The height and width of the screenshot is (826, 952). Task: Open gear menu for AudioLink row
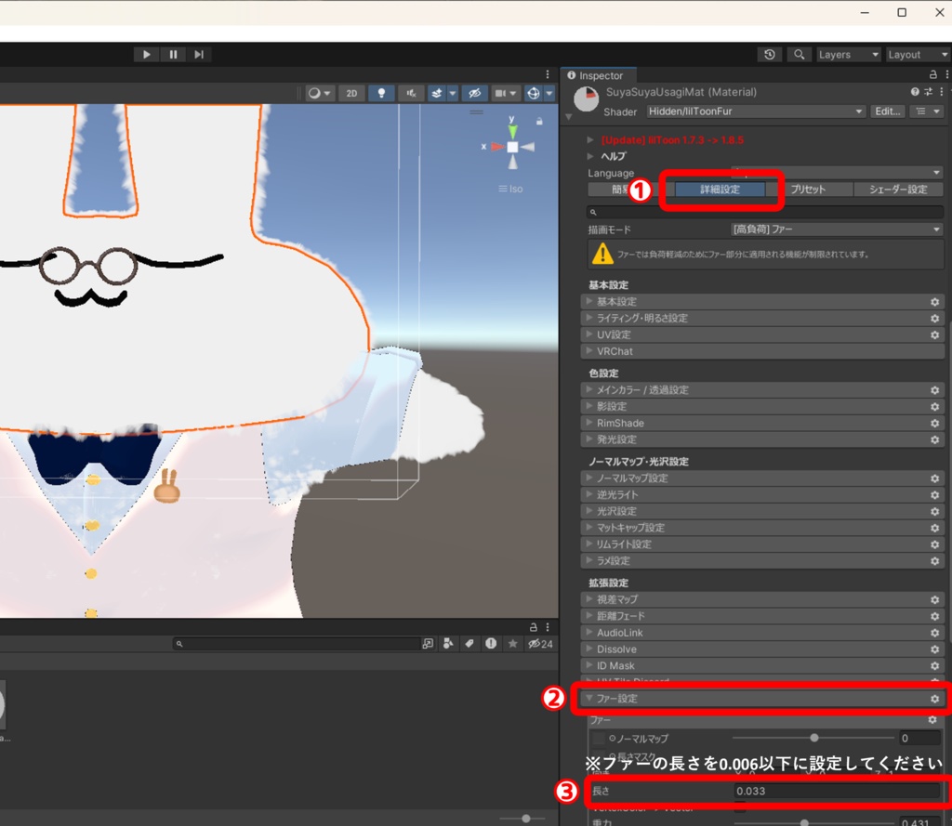935,633
